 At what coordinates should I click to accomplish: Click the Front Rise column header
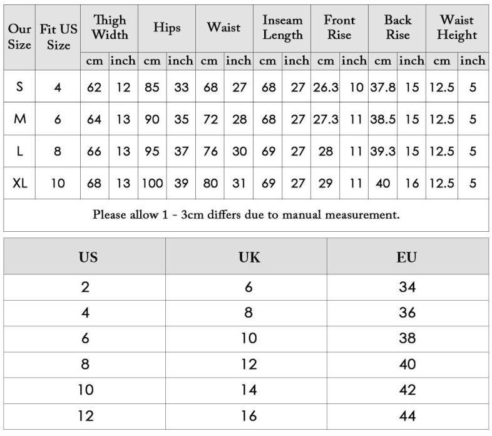pyautogui.click(x=339, y=28)
